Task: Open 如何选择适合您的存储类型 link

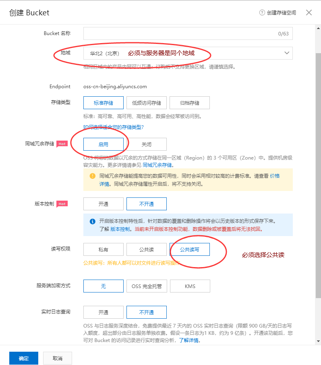Action: coord(114,127)
